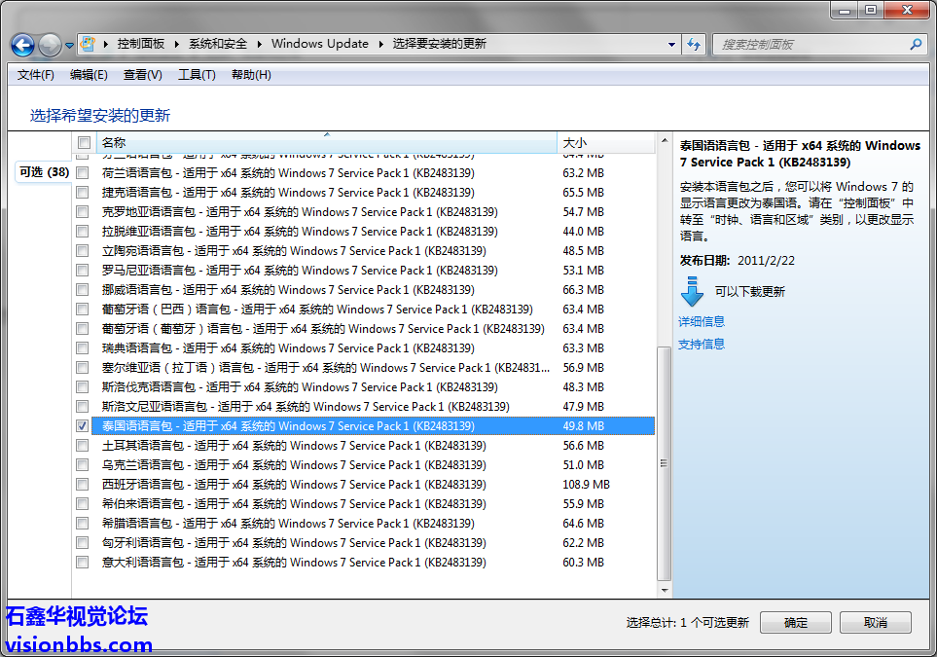Open the 文件(F) menu
Screen dimensions: 937x657
(x=36, y=75)
